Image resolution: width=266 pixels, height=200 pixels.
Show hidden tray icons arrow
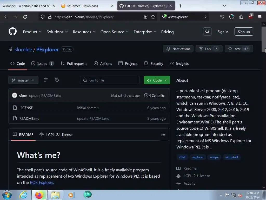221,195
